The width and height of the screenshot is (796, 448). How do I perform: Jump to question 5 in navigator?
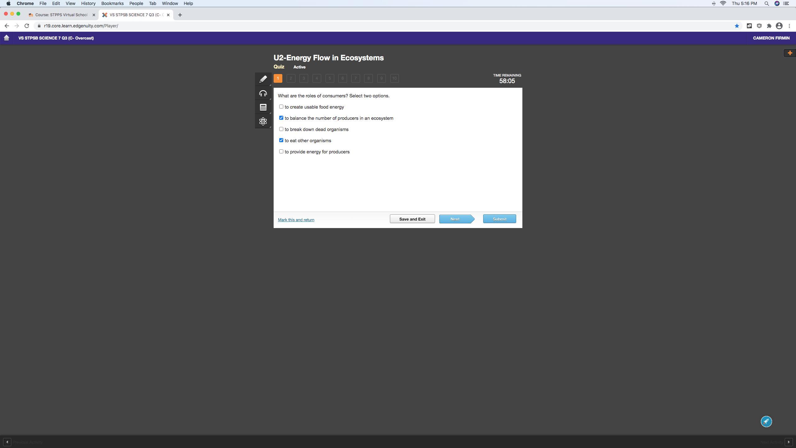330,78
